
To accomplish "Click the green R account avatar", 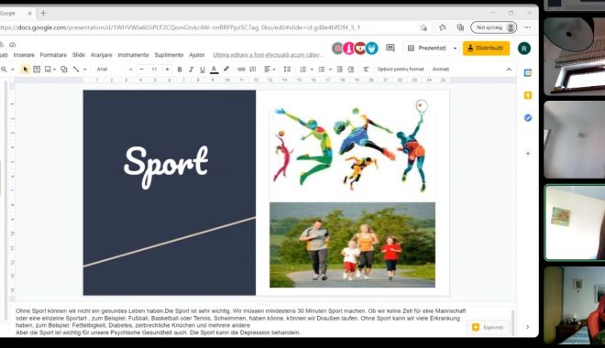I will point(524,49).
